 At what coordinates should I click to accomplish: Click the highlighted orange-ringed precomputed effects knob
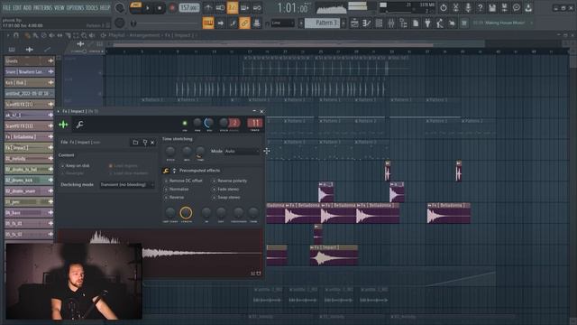[x=186, y=213]
